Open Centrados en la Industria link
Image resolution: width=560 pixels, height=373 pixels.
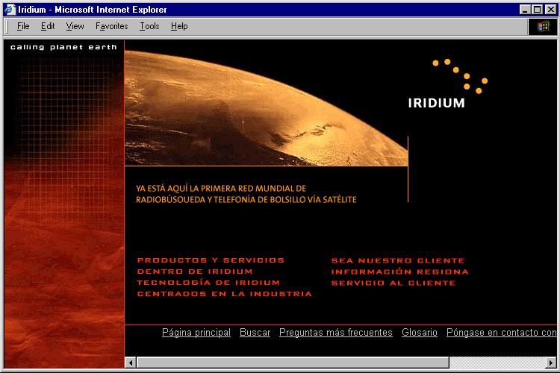224,294
